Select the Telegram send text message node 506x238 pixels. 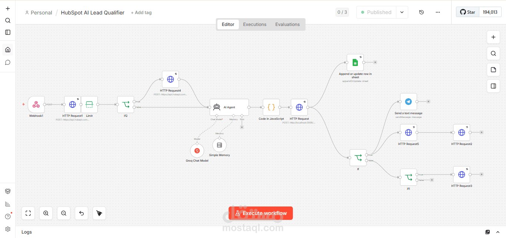[x=408, y=102]
